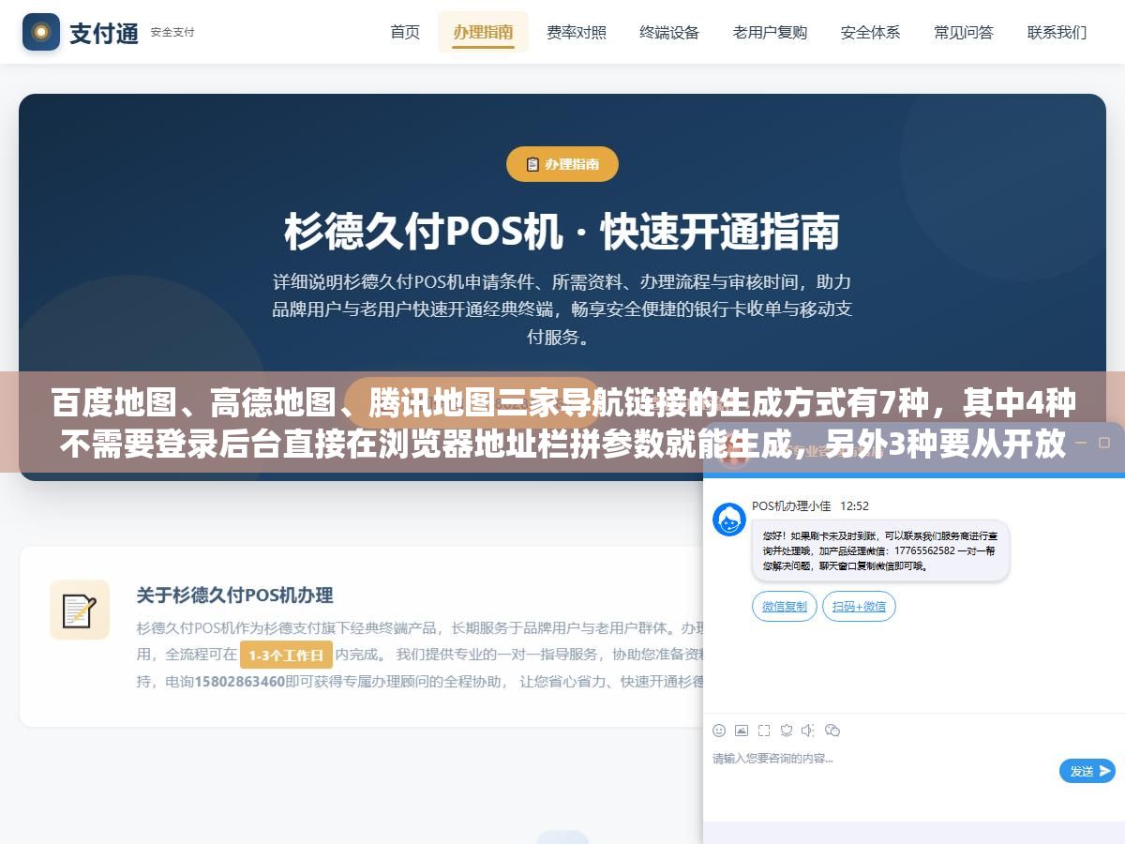1125x844 pixels.
Task: Click phone number 15802863460
Action: point(239,682)
